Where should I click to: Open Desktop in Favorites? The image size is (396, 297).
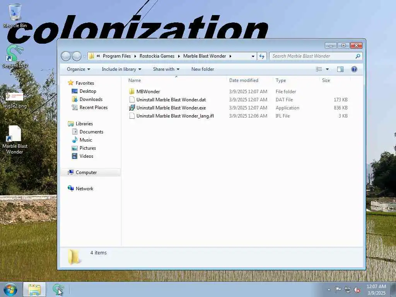tap(88, 91)
